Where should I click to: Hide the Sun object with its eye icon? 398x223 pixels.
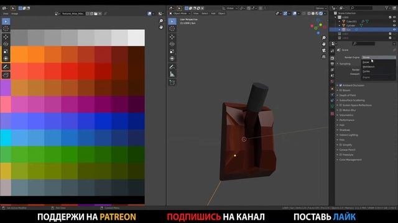tap(394, 30)
